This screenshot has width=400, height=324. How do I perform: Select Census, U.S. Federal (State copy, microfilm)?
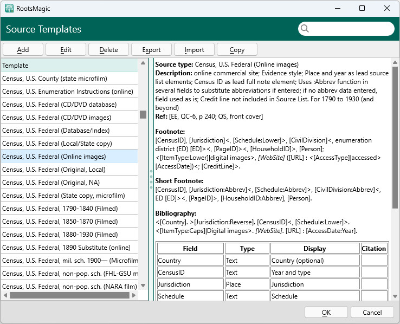(x=69, y=195)
